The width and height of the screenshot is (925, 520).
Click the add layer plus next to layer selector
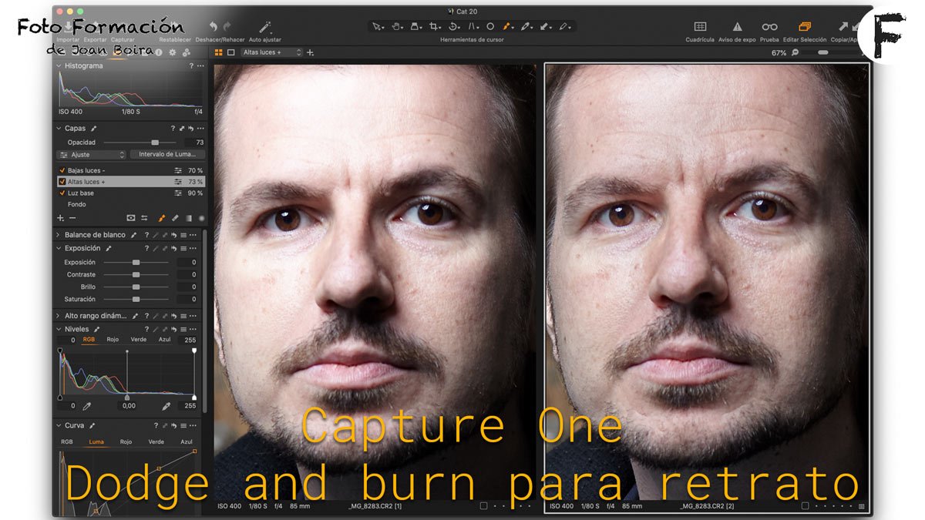[x=310, y=52]
